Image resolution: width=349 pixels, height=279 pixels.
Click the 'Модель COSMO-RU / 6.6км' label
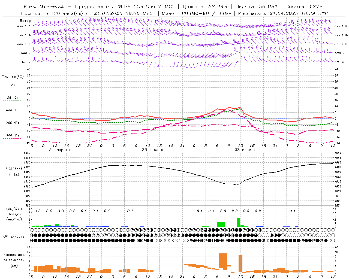pyautogui.click(x=197, y=13)
